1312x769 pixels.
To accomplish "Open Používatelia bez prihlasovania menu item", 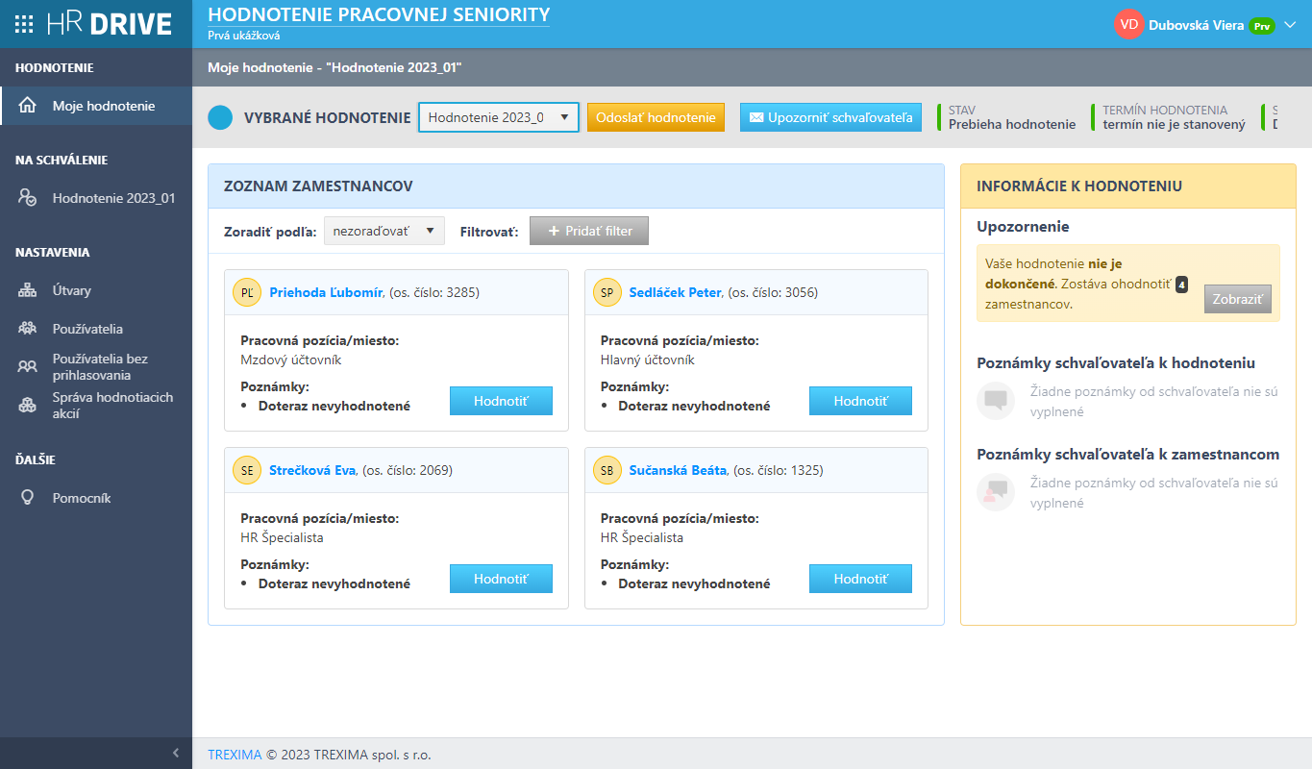I will [x=100, y=367].
